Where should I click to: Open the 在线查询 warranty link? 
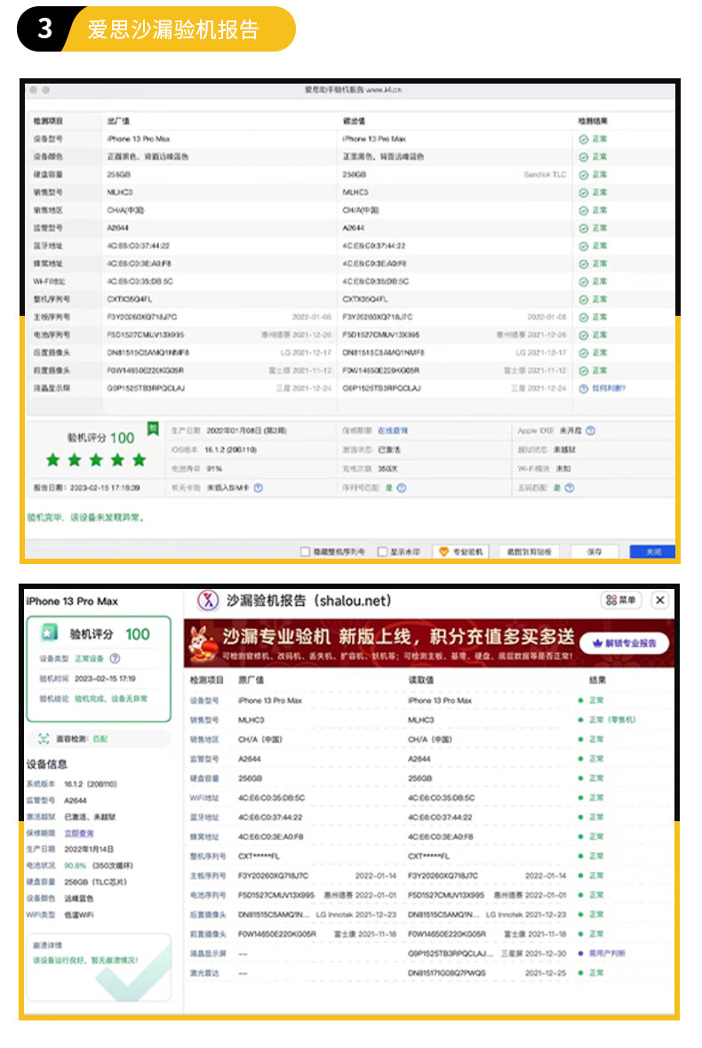[393, 431]
